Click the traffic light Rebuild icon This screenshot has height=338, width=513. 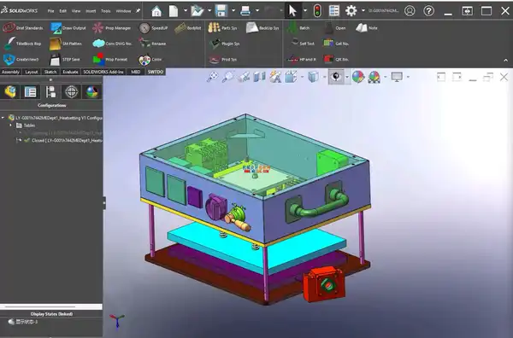point(316,11)
